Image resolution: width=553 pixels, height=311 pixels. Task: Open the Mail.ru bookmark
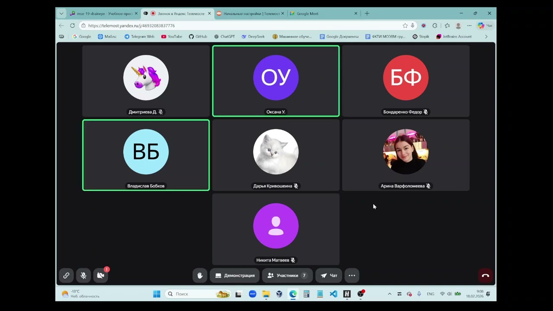point(107,37)
